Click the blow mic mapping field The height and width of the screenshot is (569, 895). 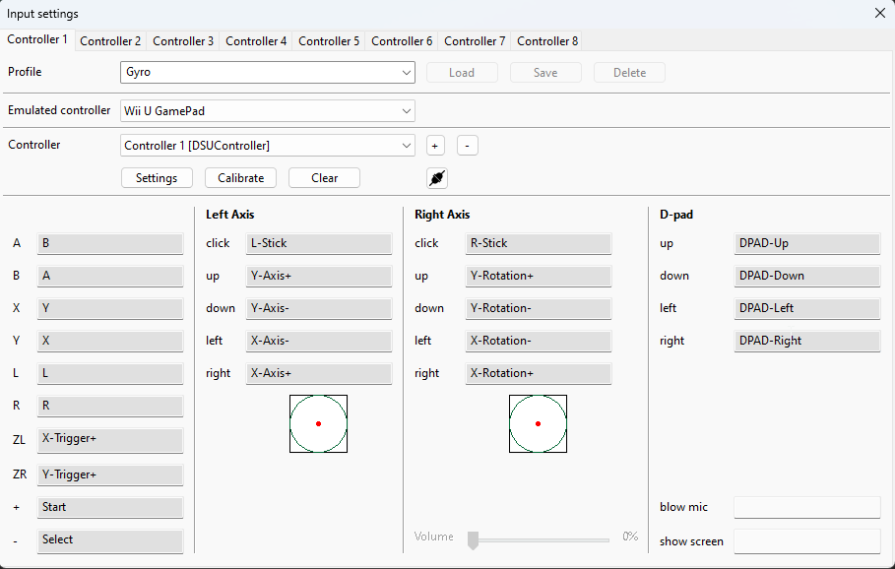806,507
